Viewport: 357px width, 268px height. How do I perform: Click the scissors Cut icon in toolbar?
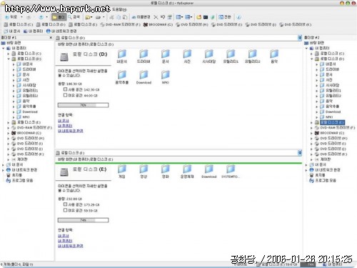[111, 17]
